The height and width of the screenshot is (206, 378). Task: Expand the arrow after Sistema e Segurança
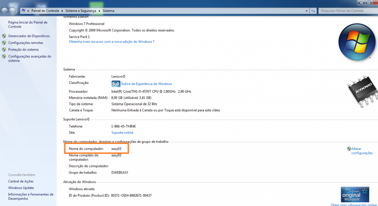[x=99, y=11]
